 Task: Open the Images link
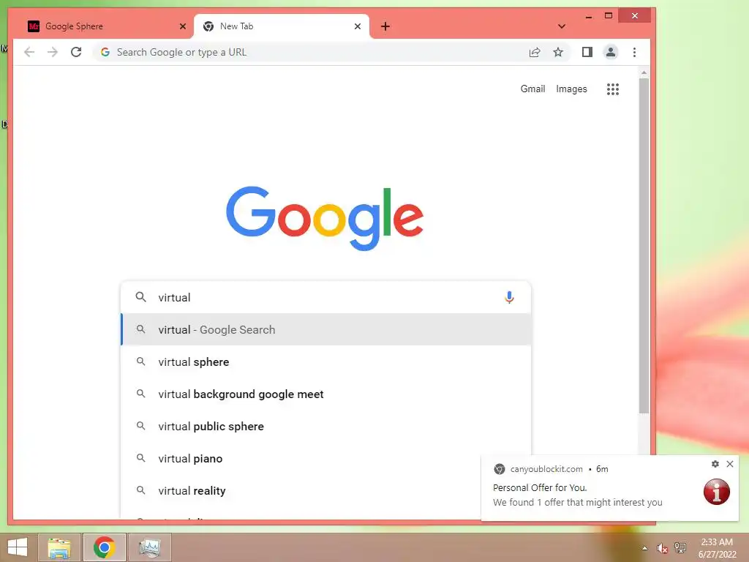pos(571,89)
